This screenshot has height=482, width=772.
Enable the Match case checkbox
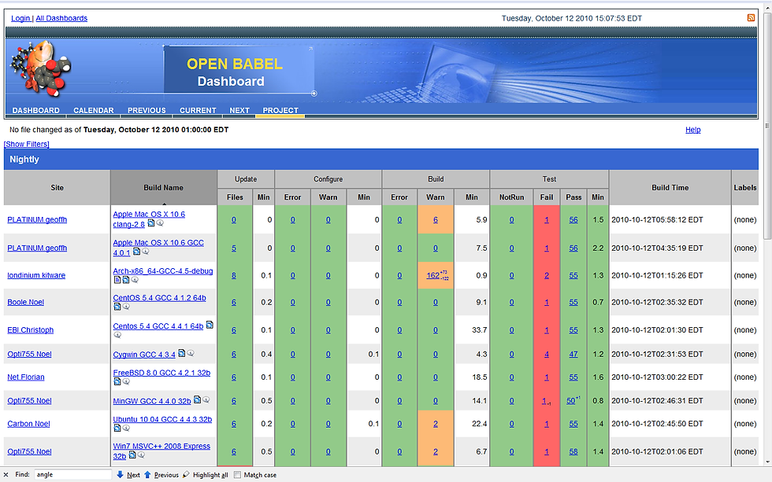pyautogui.click(x=238, y=475)
